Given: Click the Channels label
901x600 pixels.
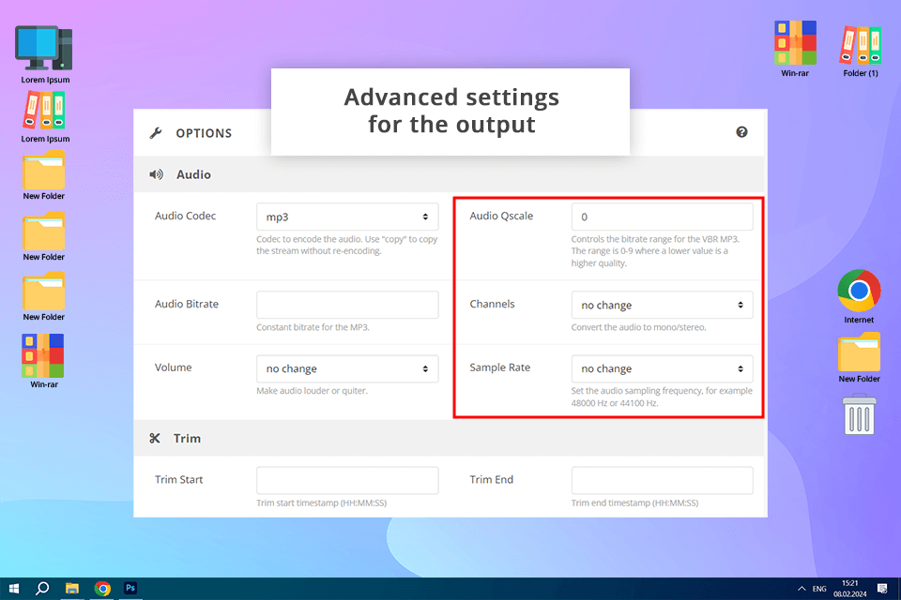Looking at the screenshot, I should (x=492, y=304).
